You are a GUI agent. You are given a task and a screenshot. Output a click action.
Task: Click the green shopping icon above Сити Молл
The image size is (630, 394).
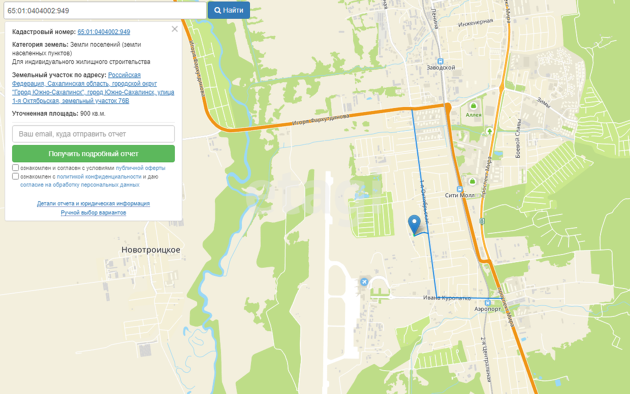(472, 181)
